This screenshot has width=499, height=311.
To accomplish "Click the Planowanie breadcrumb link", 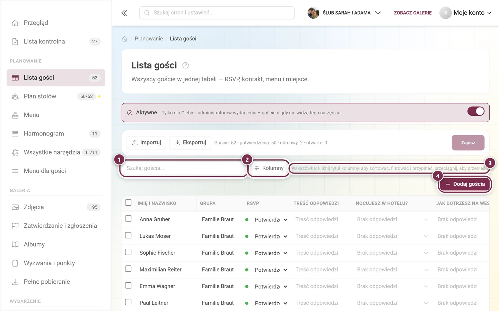I will (149, 39).
